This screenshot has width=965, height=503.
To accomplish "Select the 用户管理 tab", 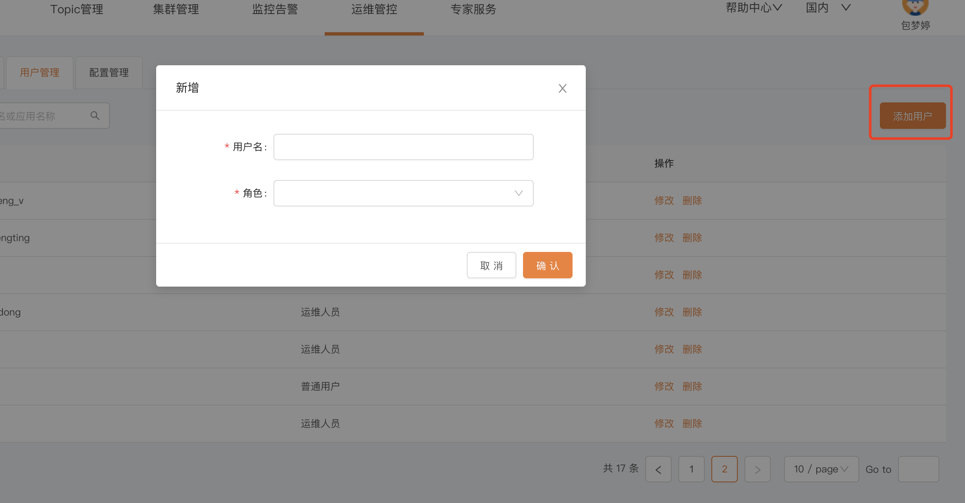I will 40,73.
